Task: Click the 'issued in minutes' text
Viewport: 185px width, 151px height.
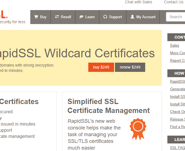Action: coord(18,124)
